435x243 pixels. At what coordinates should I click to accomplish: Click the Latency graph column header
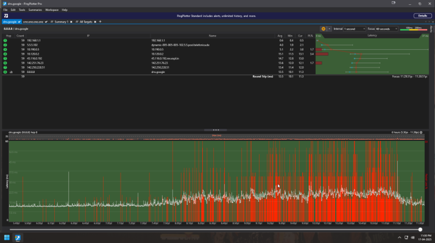pos(372,35)
